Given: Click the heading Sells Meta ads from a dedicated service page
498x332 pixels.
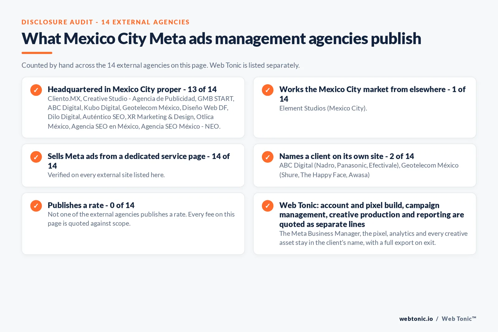Looking at the screenshot, I should click(139, 161).
